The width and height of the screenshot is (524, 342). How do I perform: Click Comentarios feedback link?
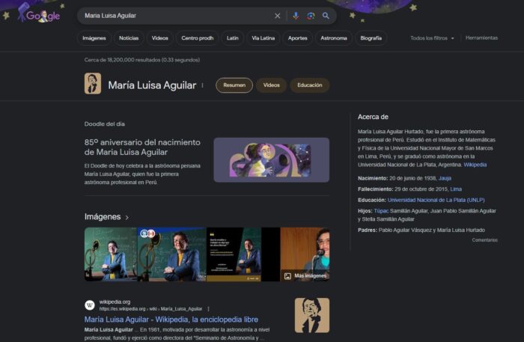[484, 239]
